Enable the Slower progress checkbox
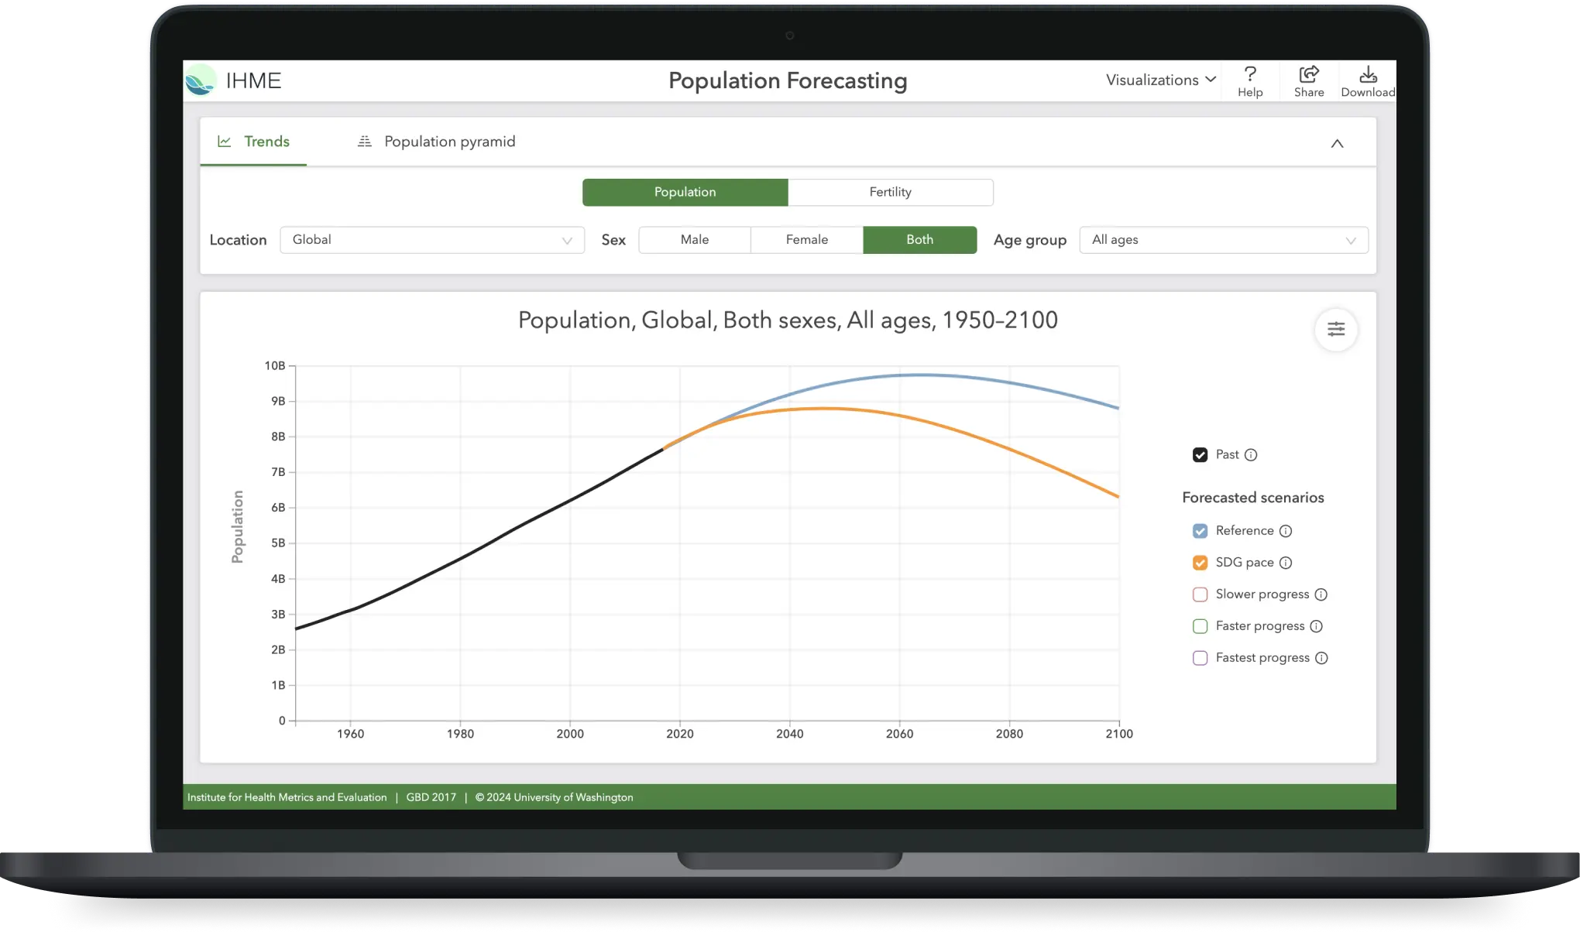1580x935 pixels. click(1200, 594)
